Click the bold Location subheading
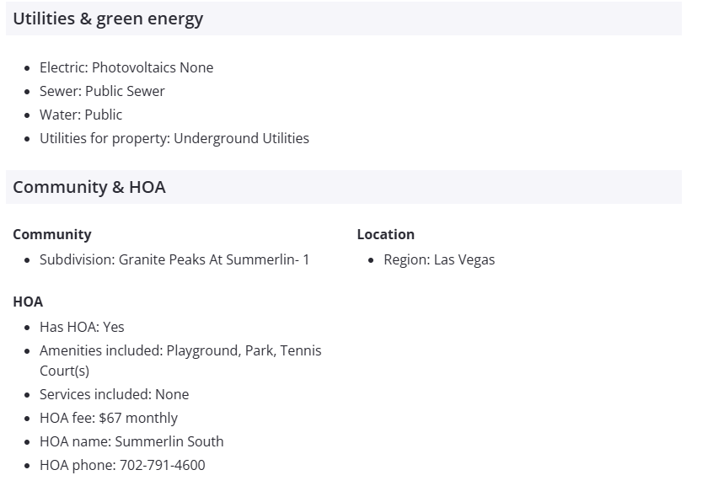713x486 pixels. 386,234
